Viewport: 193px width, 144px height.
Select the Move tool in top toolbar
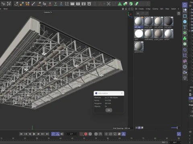[x=3, y=4]
